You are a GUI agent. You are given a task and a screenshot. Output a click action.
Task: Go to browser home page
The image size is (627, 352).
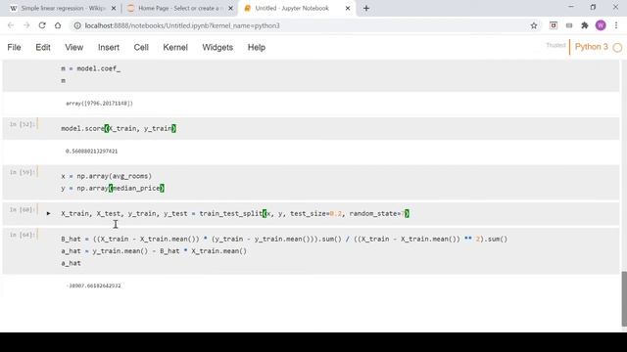click(58, 25)
